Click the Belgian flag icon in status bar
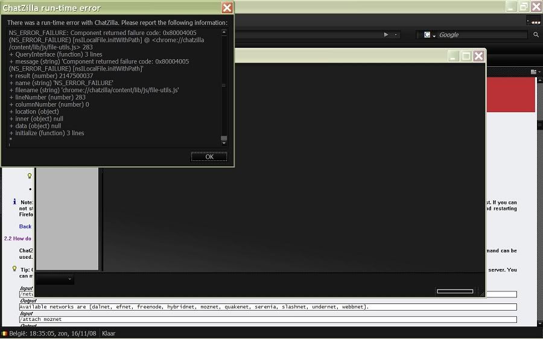This screenshot has width=543, height=339. (4, 334)
